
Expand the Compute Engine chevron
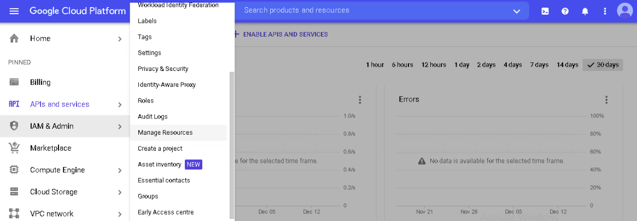(120, 170)
